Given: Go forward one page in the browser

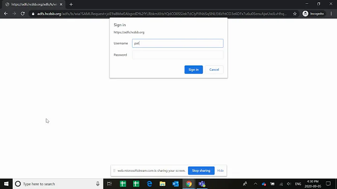Looking at the screenshot, I should tap(14, 14).
